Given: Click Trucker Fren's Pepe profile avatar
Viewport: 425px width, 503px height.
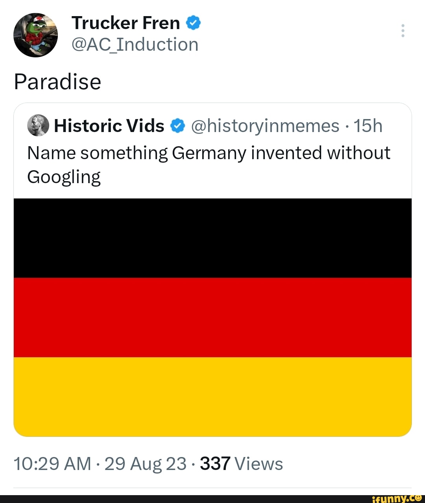Looking at the screenshot, I should pos(35,35).
